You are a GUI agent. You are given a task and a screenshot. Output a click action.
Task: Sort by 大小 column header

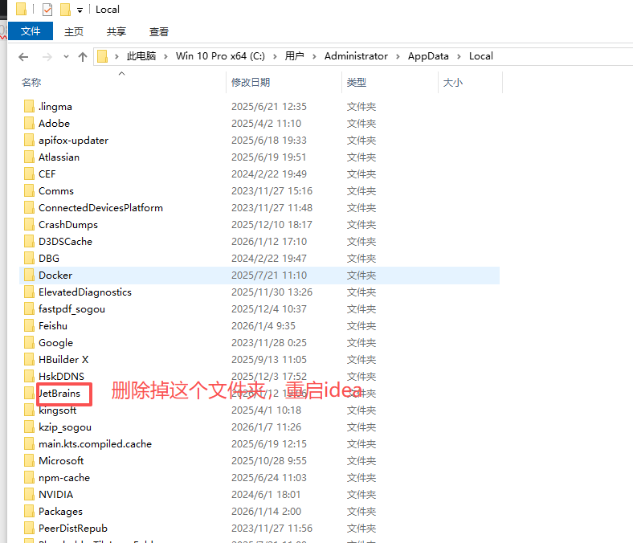click(453, 83)
